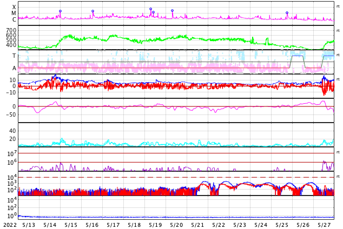The width and height of the screenshot is (343, 229).
Task: Click the '5/18' date label
Action: tap(134, 225)
